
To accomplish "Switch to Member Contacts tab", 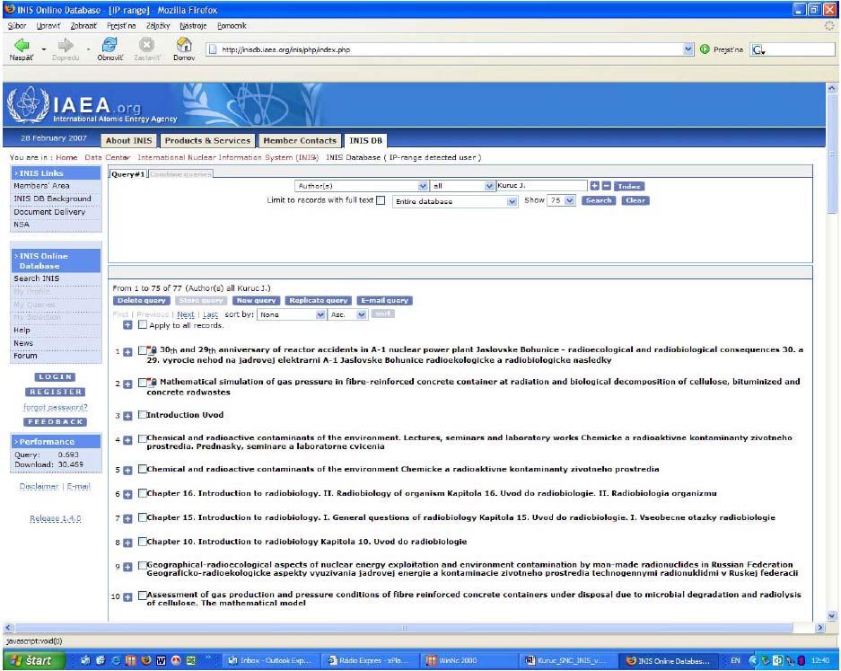I will pos(300,141).
